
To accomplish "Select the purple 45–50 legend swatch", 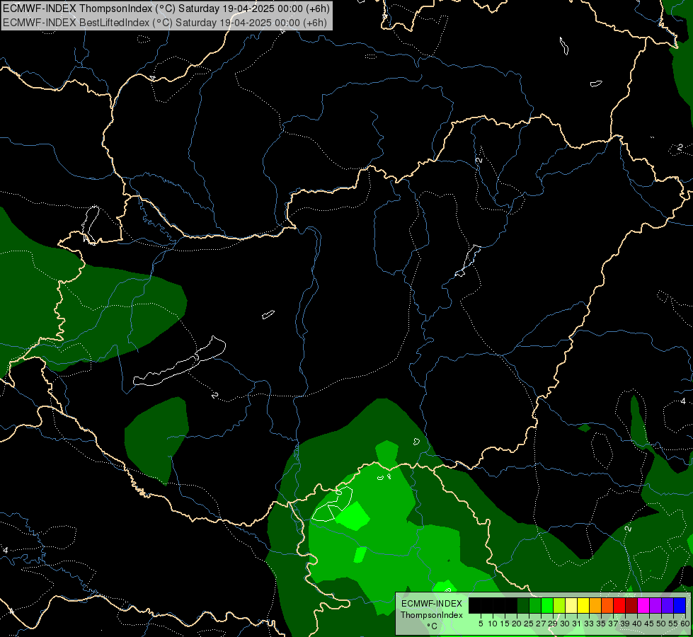I will click(x=655, y=606).
